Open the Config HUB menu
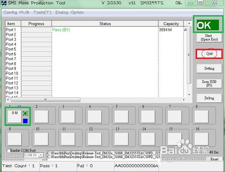This screenshot has width=225, height=172. click(x=16, y=12)
